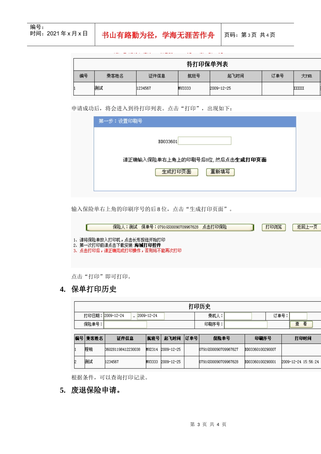Focus the 保险单号 search field
The image size is (321, 454).
[x=125, y=324]
